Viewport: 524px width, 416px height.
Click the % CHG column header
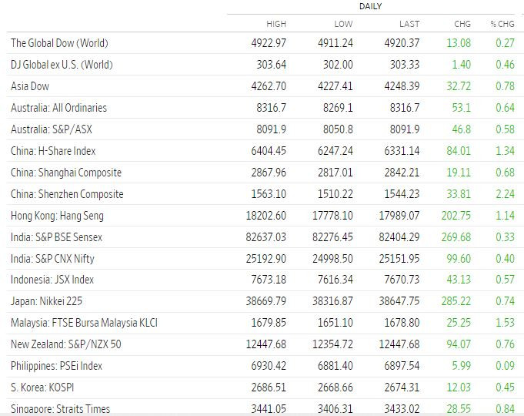pyautogui.click(x=502, y=25)
